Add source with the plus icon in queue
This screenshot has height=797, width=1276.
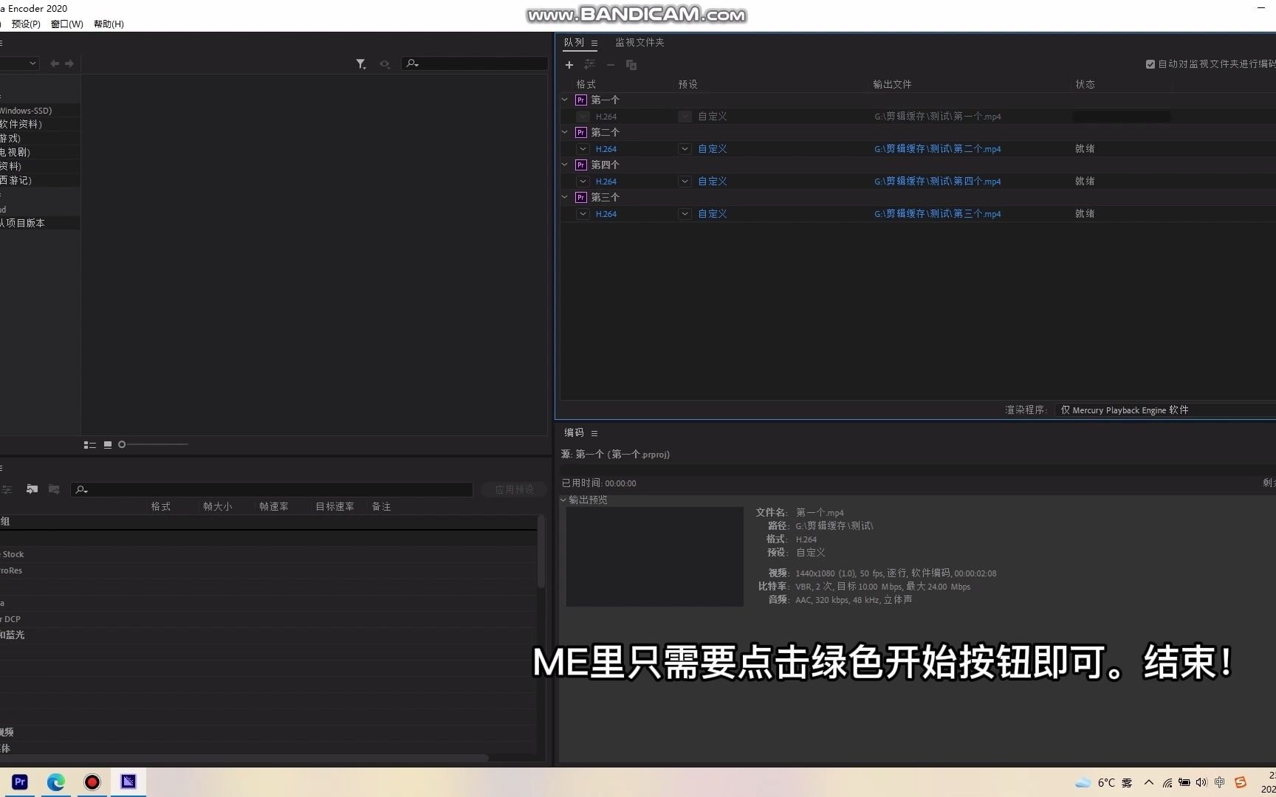coord(569,65)
